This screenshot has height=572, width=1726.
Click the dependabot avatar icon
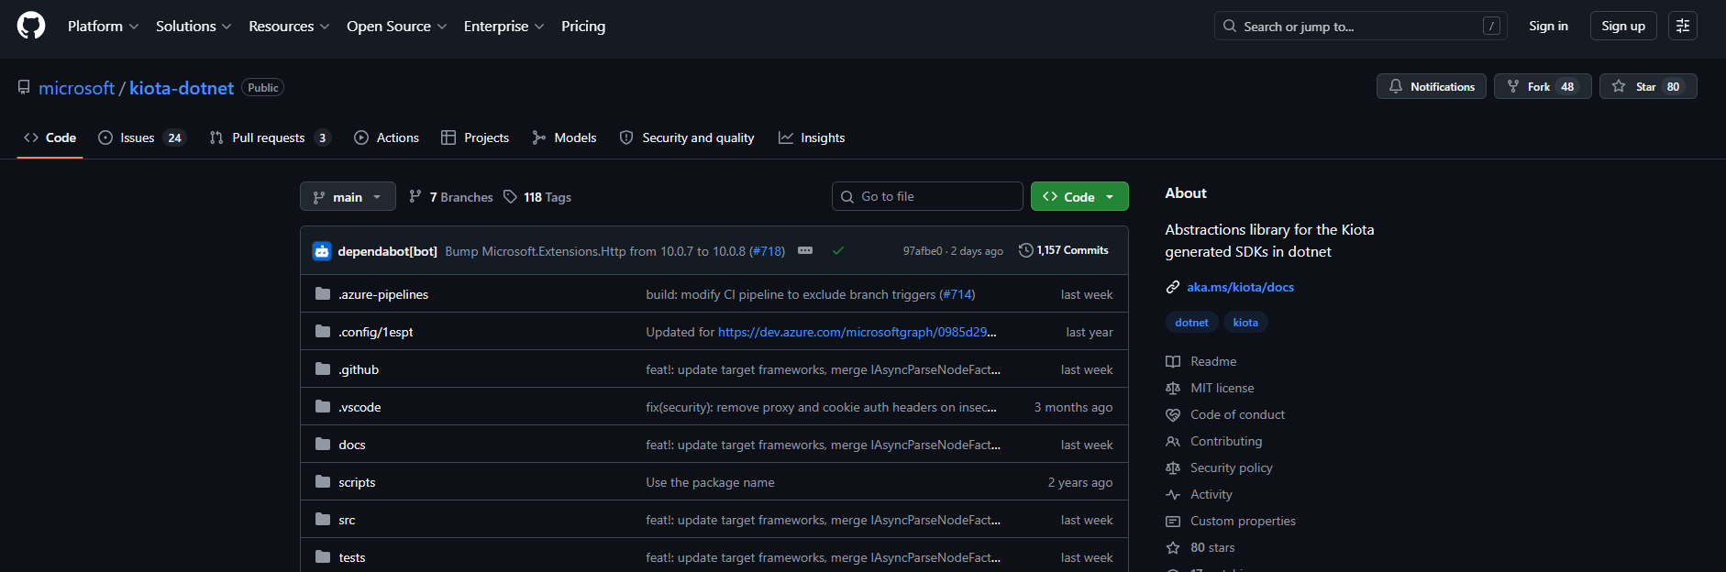322,251
